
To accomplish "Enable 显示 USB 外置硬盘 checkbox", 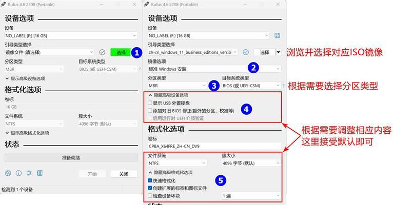I will point(150,103).
